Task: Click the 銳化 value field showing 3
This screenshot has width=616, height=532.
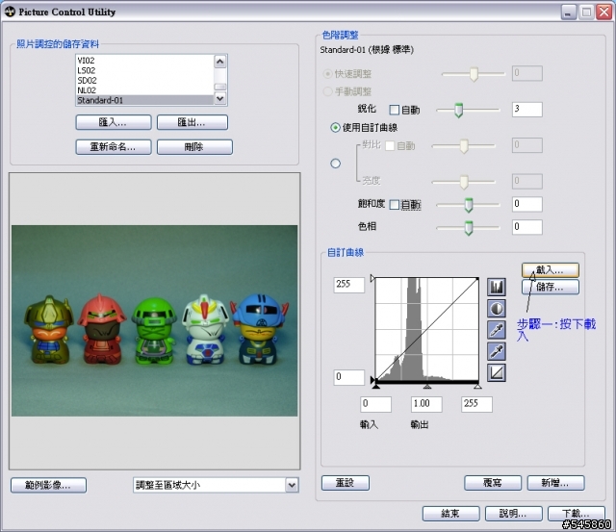Action: (x=527, y=110)
